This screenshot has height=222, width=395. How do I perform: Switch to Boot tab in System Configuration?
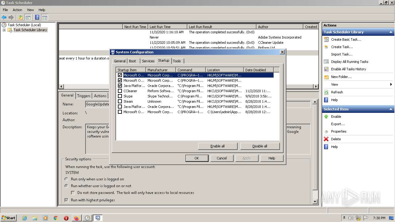132,61
